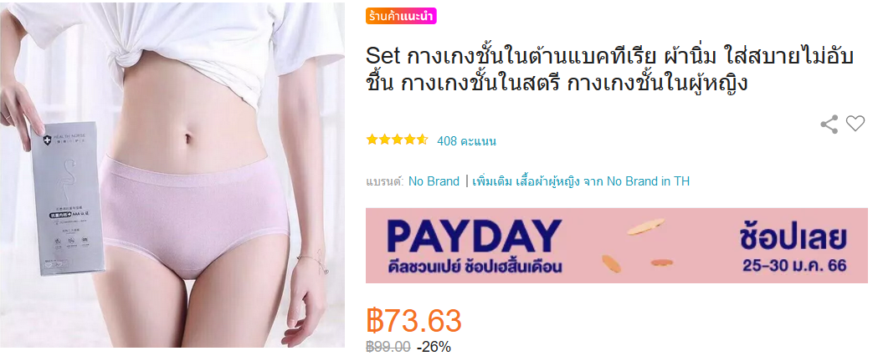Screen dimensions: 878x356
Task: Click the gray product box in photo
Action: point(72,198)
